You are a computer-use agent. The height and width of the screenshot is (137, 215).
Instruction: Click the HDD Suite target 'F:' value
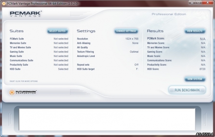point(137,69)
